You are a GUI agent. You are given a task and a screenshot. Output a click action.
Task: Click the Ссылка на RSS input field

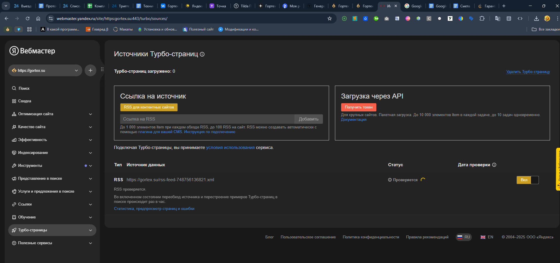[x=207, y=119]
